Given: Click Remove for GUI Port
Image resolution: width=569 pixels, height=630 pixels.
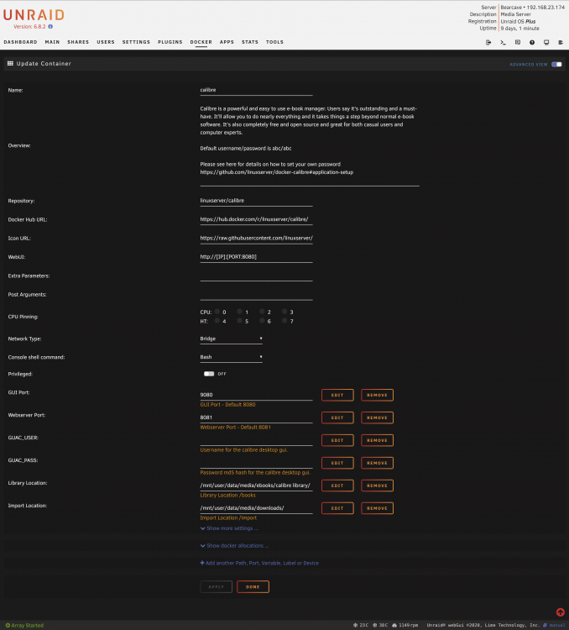Looking at the screenshot, I should (x=377, y=395).
